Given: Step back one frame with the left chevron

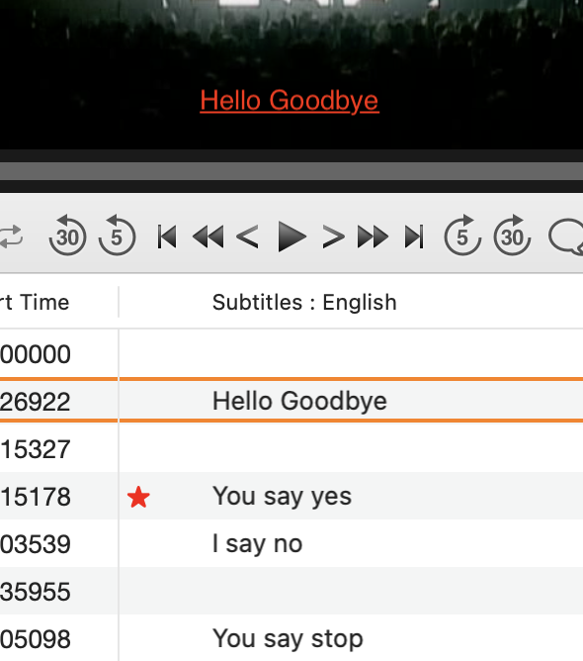Looking at the screenshot, I should click(247, 236).
